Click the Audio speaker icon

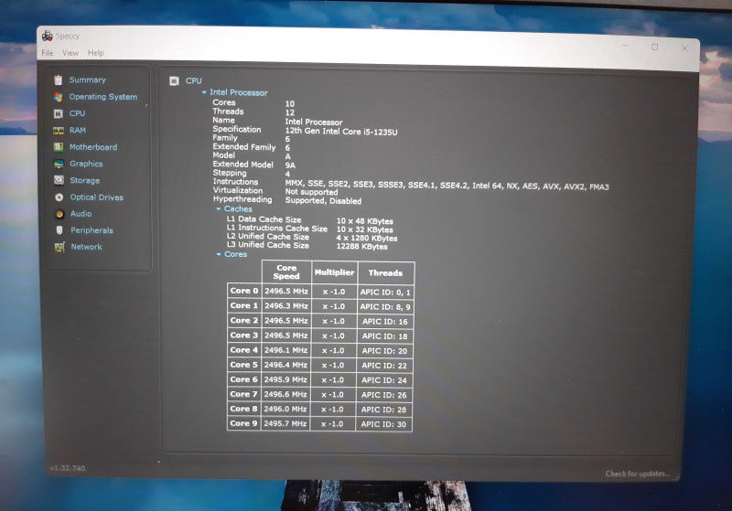(59, 214)
